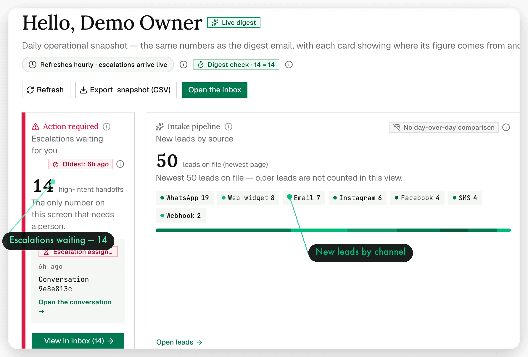This screenshot has width=528, height=357.
Task: Click the Conversation 9e8e813c text
Action: [64, 284]
